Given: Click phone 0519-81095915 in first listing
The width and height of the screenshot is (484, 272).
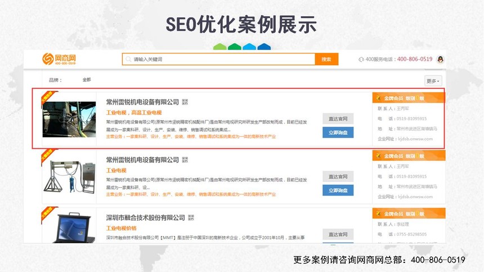Looking at the screenshot, I should [x=411, y=119].
